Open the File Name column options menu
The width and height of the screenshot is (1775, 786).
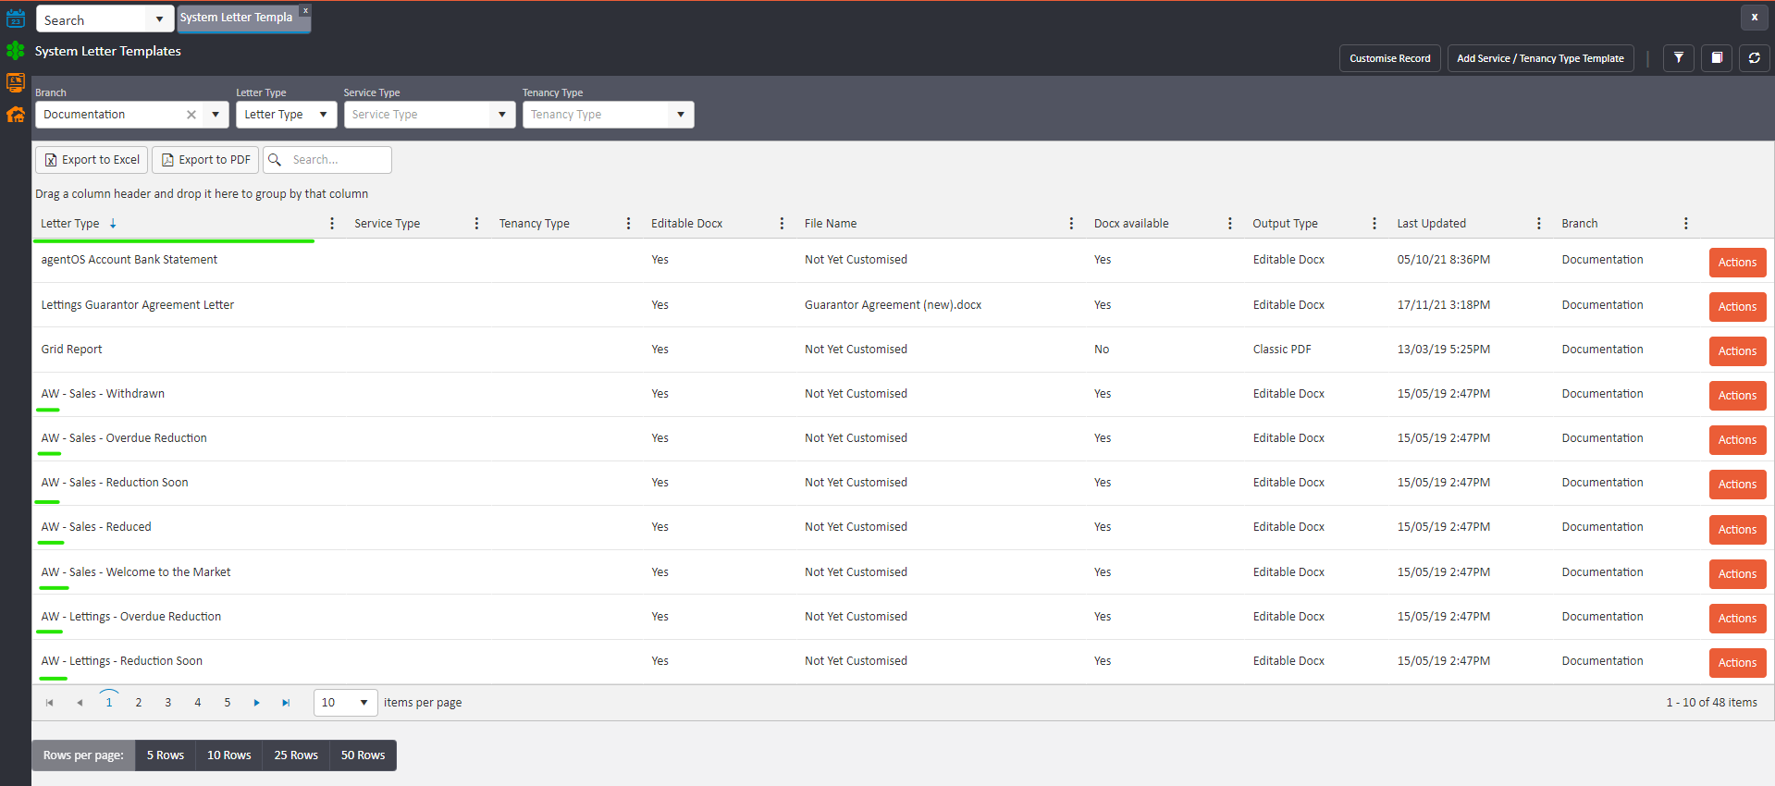1071,224
